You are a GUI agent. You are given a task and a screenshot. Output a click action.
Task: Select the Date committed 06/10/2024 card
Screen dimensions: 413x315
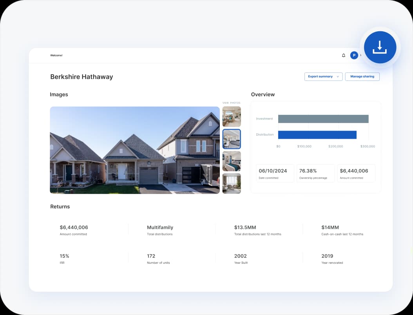pos(275,174)
